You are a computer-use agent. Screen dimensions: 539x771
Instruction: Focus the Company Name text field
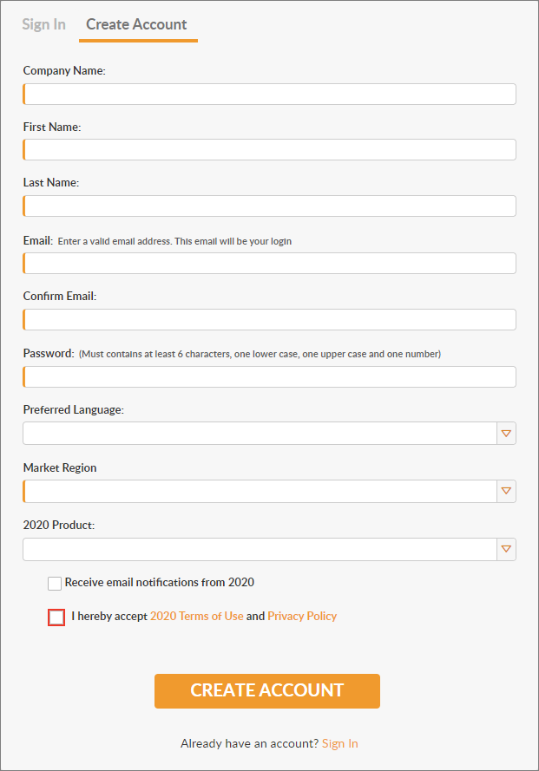(x=269, y=94)
